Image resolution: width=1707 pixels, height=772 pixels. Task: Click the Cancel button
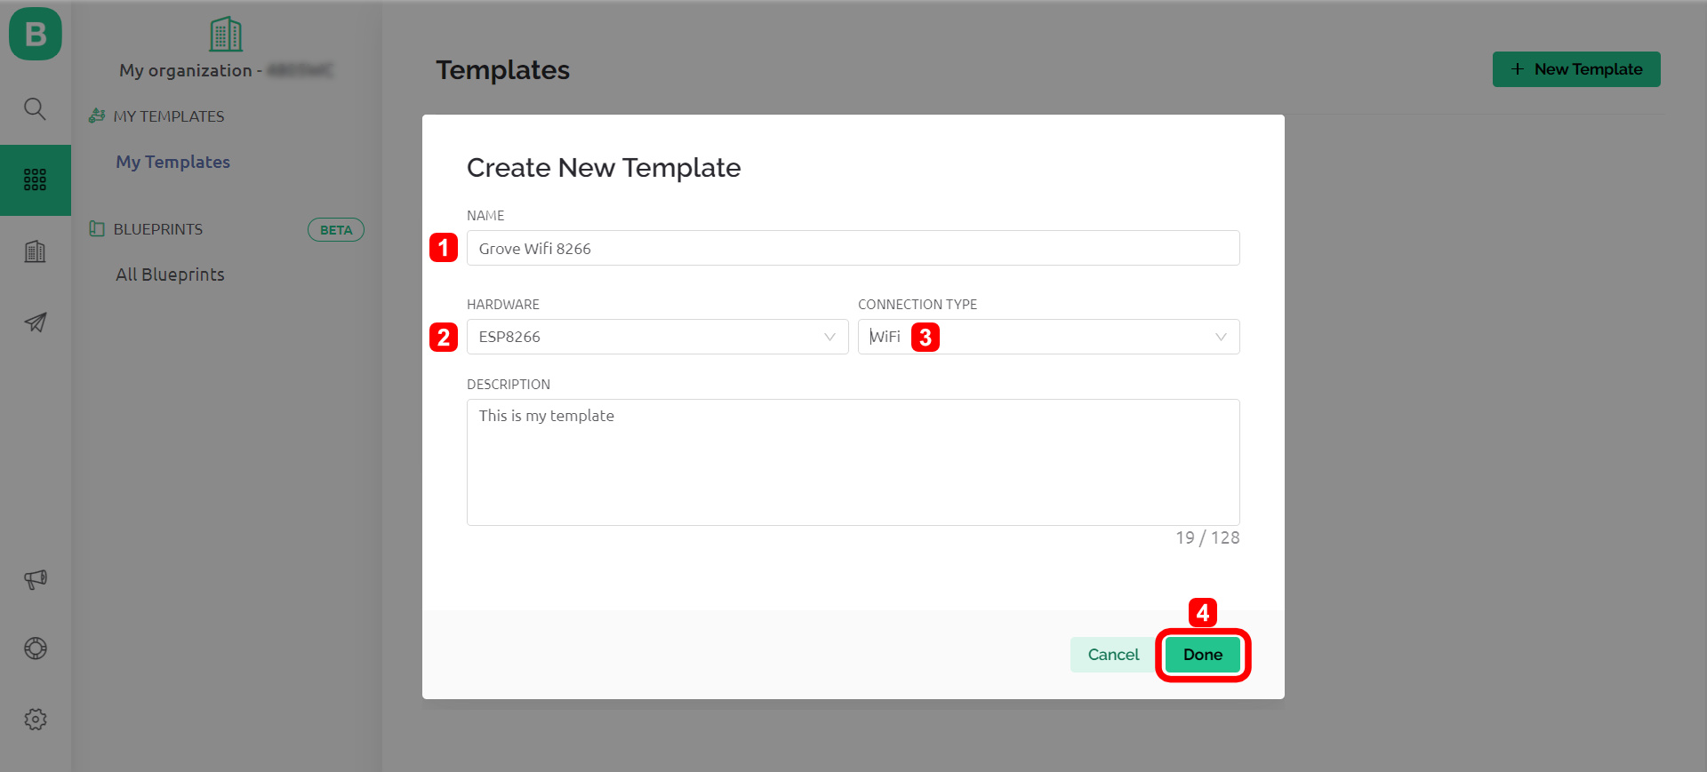tap(1113, 655)
